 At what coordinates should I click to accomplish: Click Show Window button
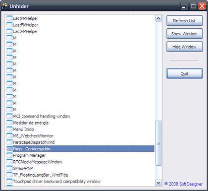(184, 34)
